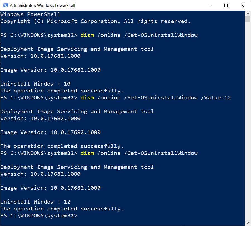Screen dimensions: 251x226
Task: Click the last empty PS prompt line
Action: (x=39, y=216)
